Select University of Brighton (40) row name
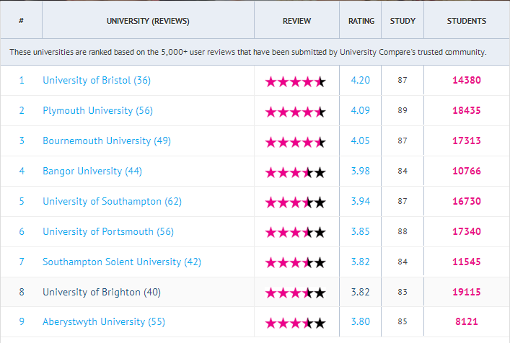 pyautogui.click(x=102, y=292)
